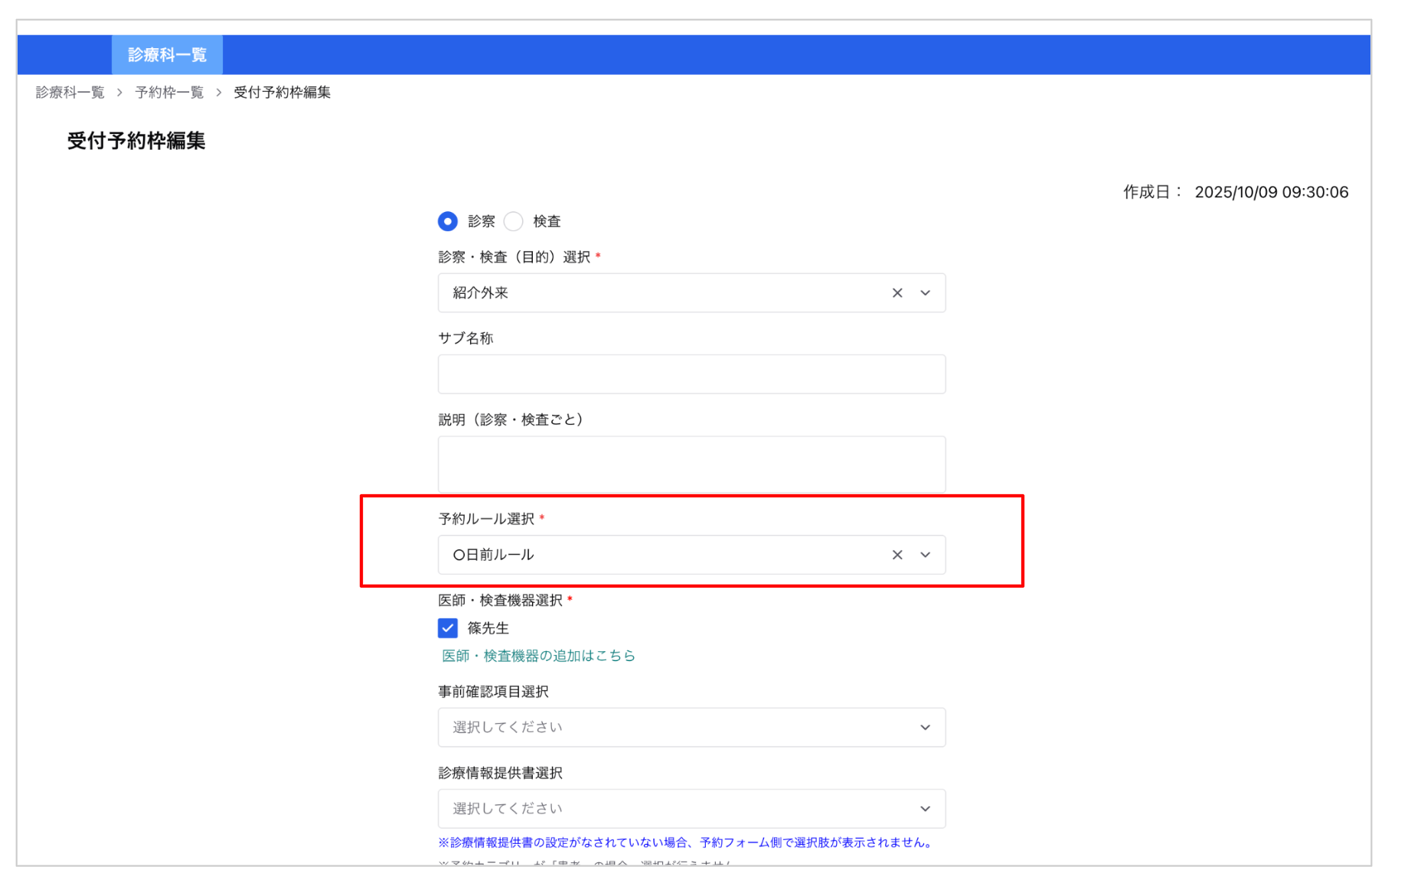Click 受付予約枠編集 in the breadcrumb
The image size is (1424, 886).
pos(282,93)
